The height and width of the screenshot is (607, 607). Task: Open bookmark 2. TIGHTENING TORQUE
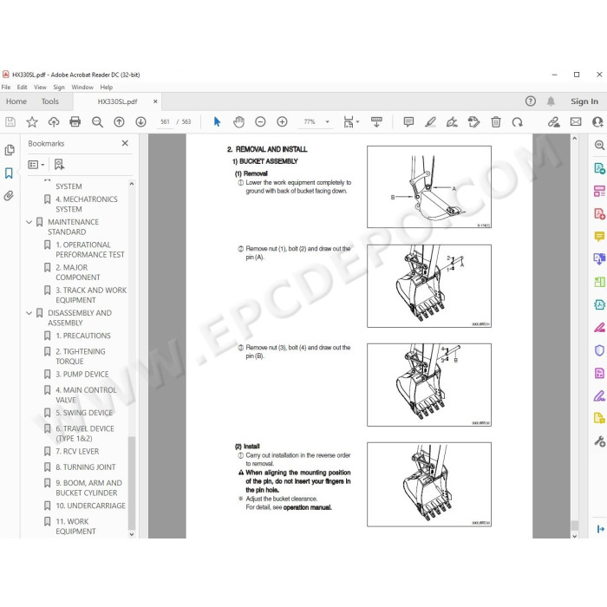81,356
